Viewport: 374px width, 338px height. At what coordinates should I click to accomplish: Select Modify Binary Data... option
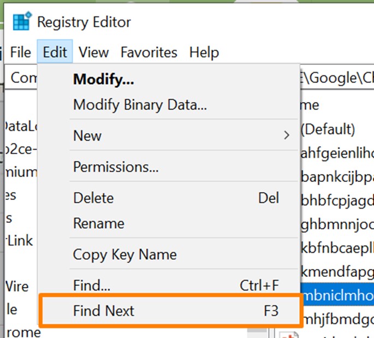point(140,105)
